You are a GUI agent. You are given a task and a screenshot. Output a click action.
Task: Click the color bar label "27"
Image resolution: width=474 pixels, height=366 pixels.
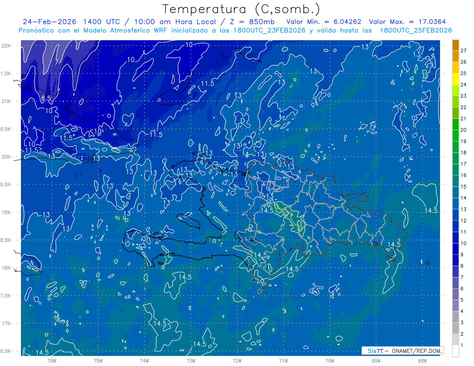[463, 51]
